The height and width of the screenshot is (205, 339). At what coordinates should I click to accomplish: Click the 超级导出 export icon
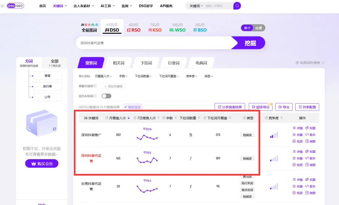pyautogui.click(x=261, y=107)
